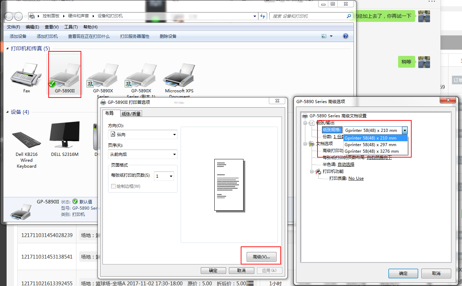Click the 向右然后向下 layout link
462x286 pixels.
pyautogui.click(x=379, y=158)
